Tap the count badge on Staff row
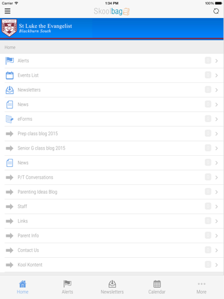Viewport: 224px width, 299px height. coord(208,206)
